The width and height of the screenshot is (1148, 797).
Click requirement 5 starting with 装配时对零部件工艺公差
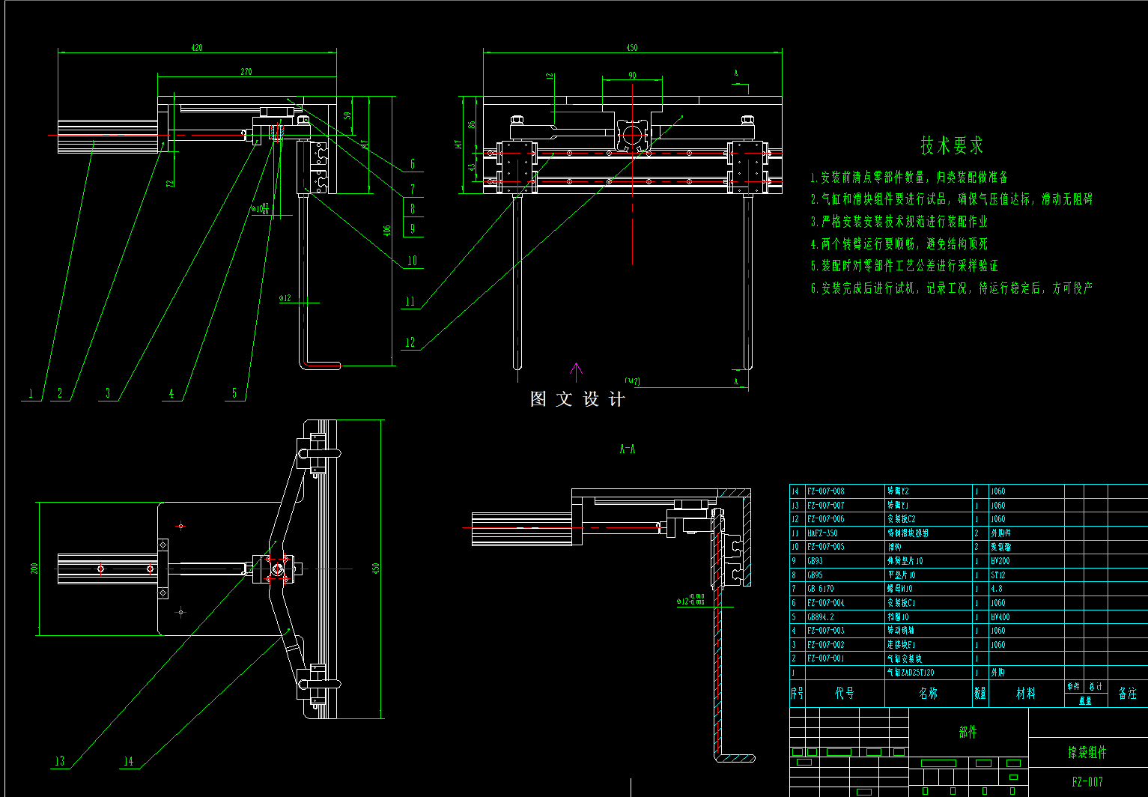click(x=904, y=266)
